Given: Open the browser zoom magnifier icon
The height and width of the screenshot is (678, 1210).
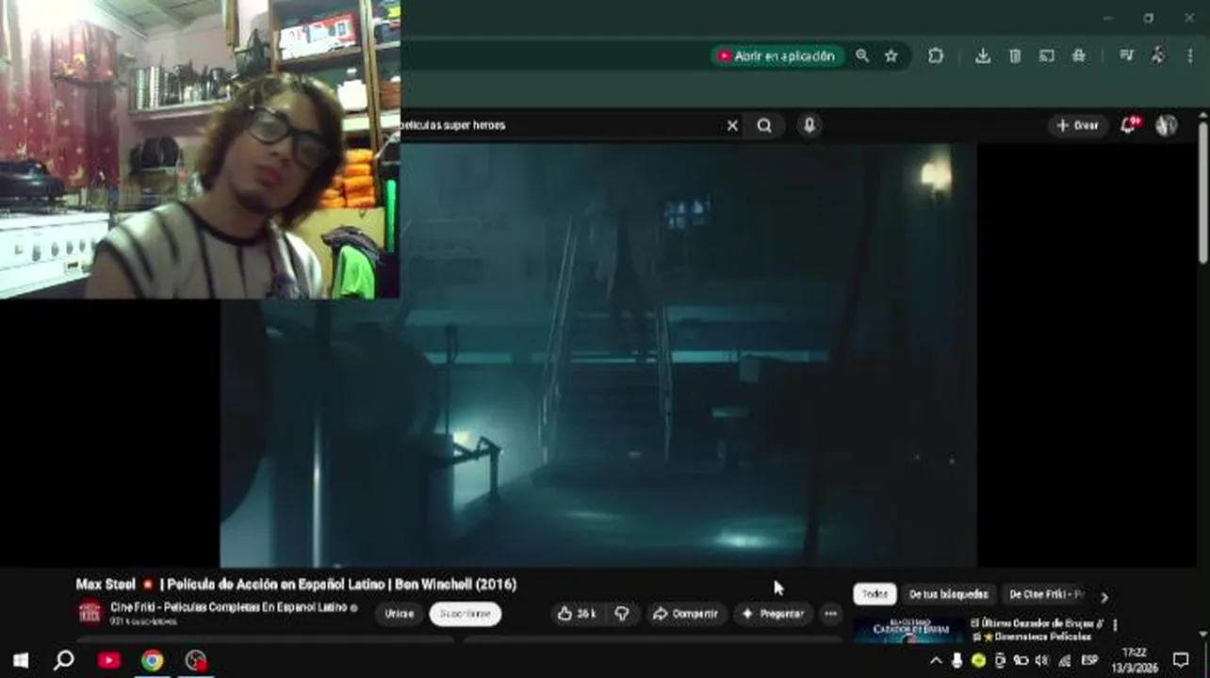Looking at the screenshot, I should [x=862, y=56].
